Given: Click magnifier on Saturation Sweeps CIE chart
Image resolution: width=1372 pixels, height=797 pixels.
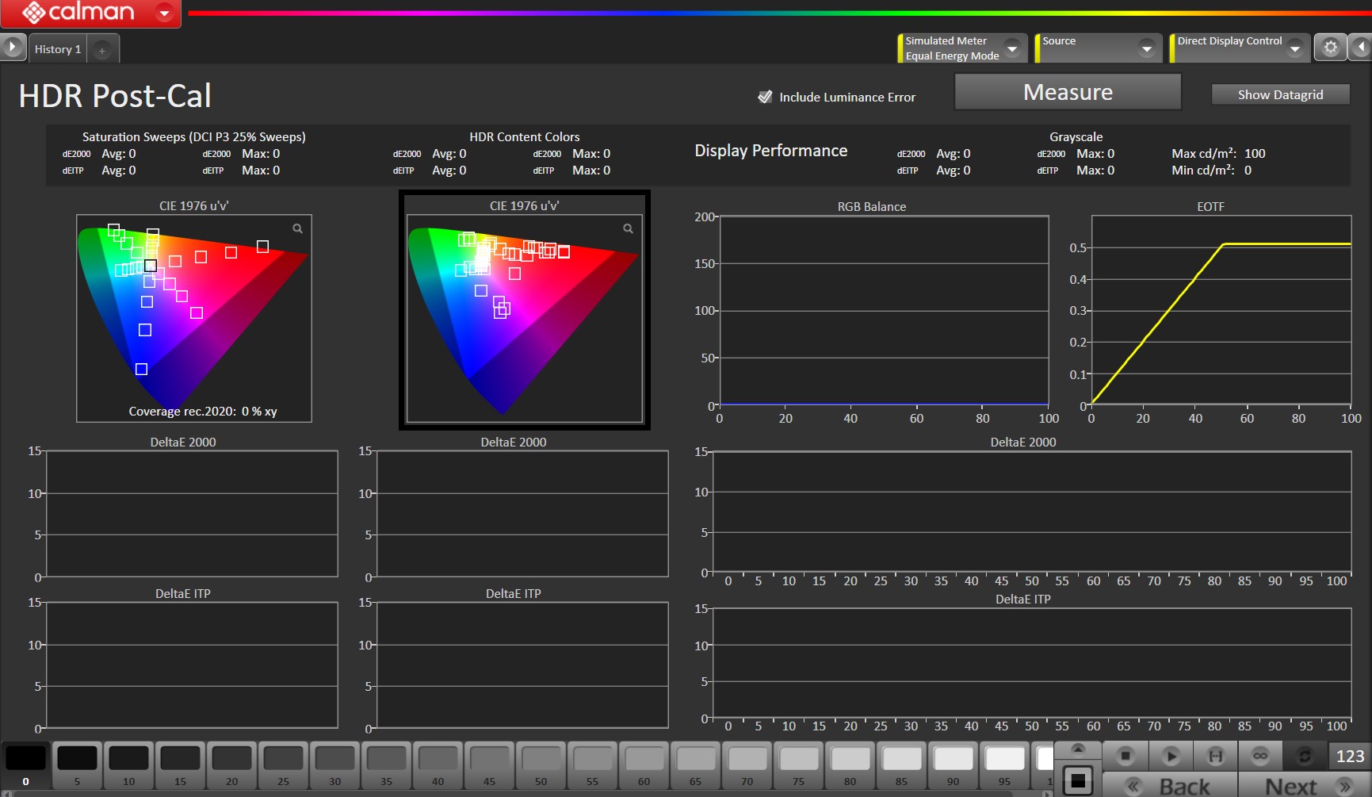Looking at the screenshot, I should (298, 228).
